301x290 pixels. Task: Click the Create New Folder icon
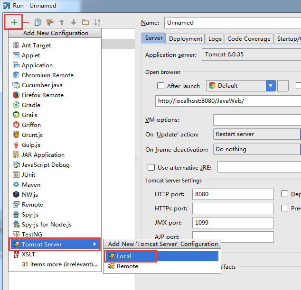click(x=85, y=22)
